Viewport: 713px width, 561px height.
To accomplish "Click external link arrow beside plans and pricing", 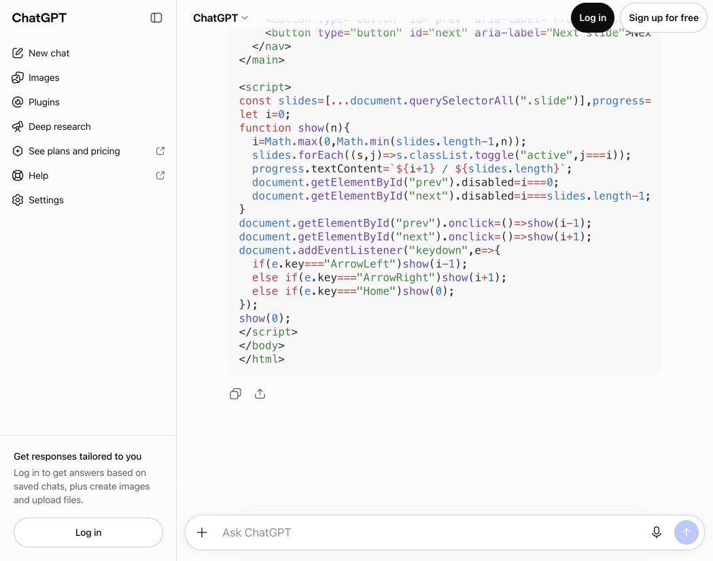I will click(x=160, y=151).
